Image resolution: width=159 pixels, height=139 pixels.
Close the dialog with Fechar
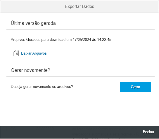[148, 132]
